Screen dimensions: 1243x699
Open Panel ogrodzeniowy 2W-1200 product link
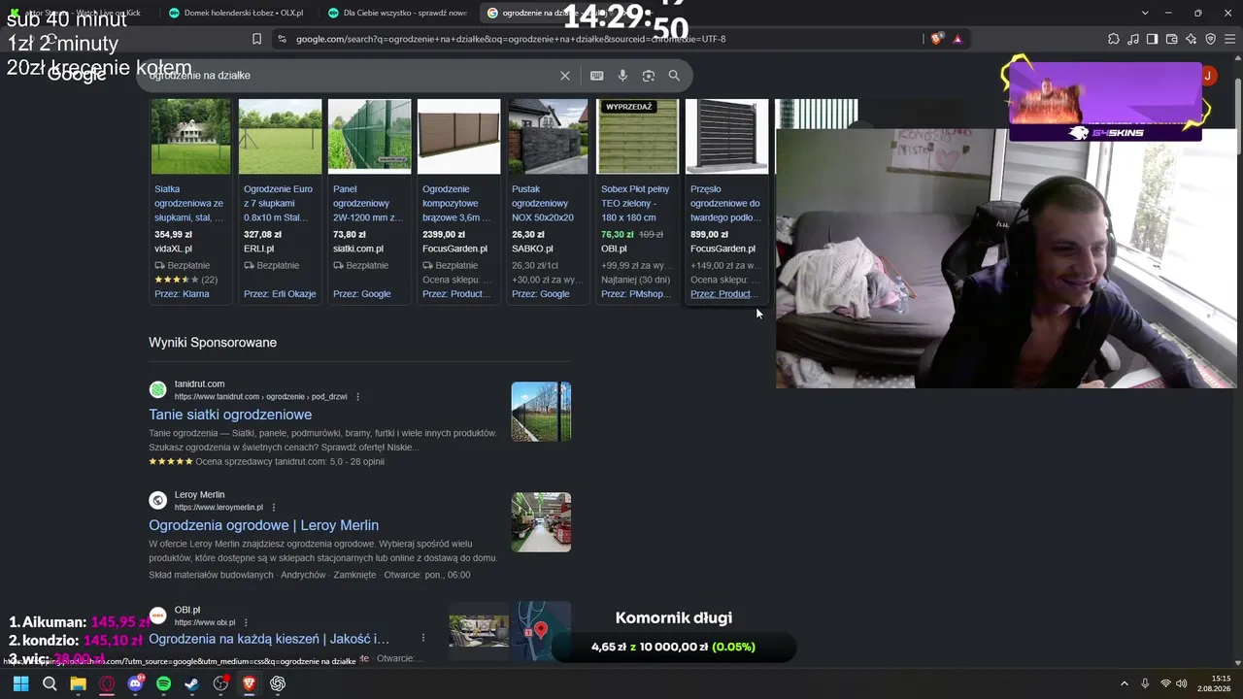tap(368, 203)
